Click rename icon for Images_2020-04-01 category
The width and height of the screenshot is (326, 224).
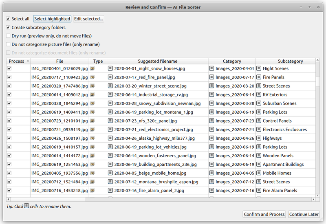coord(211,68)
